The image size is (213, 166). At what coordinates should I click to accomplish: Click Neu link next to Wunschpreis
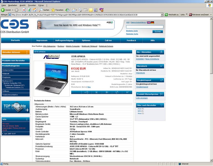(89, 87)
